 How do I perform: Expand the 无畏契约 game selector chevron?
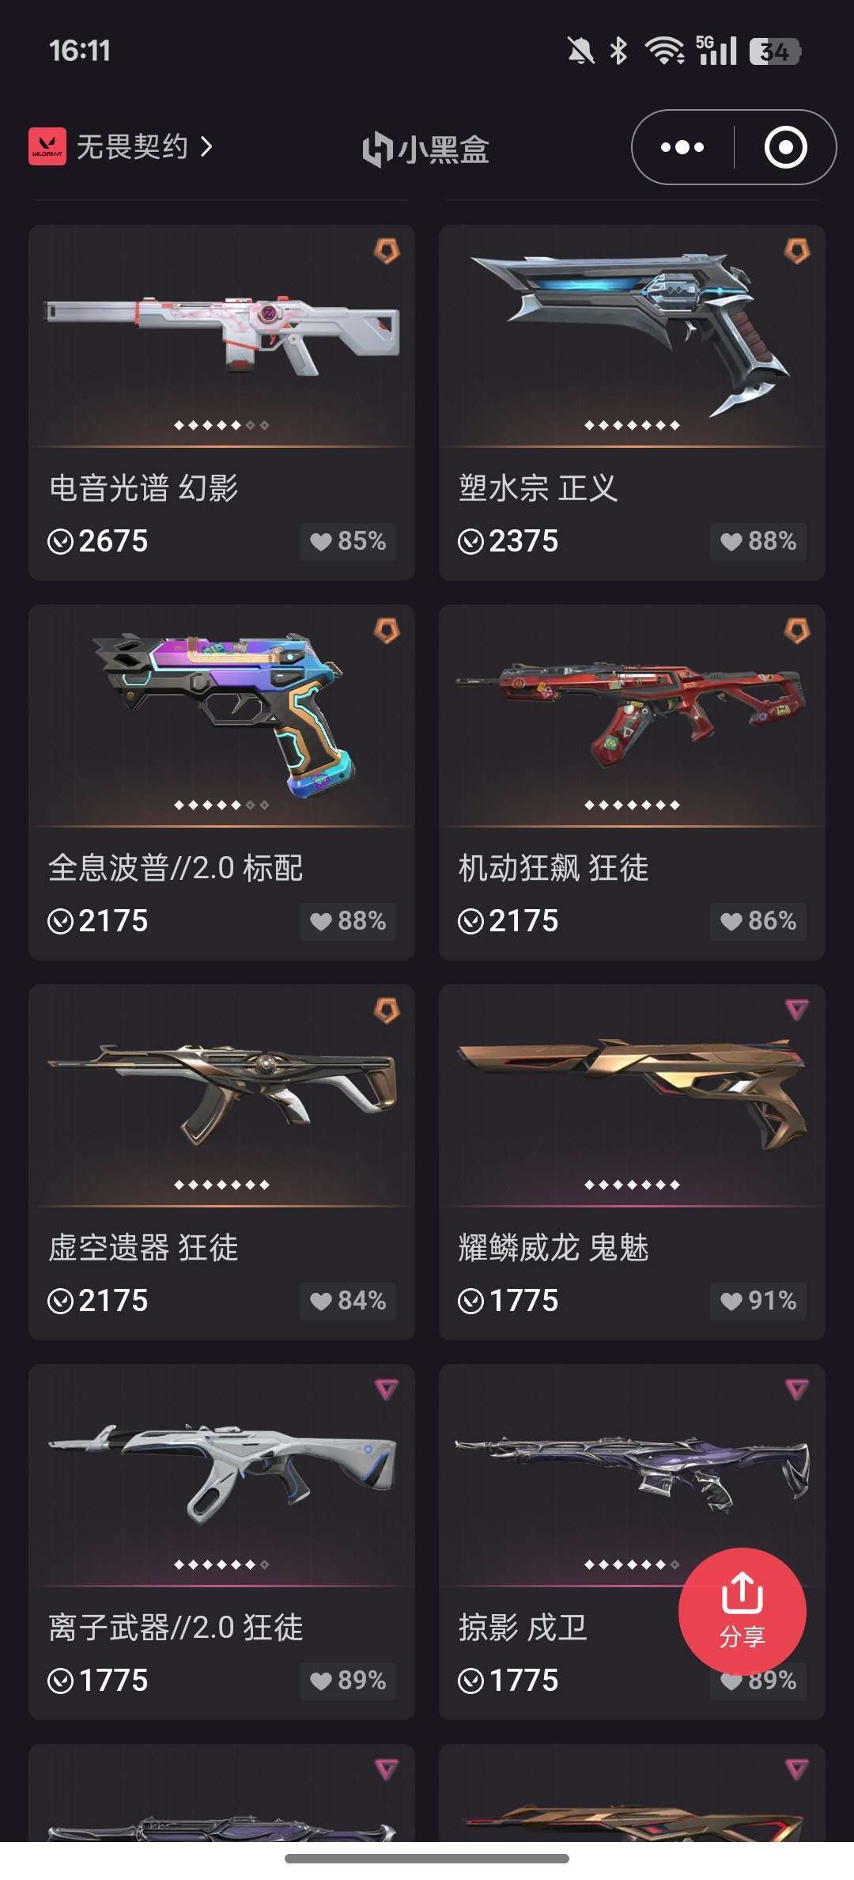pos(206,146)
